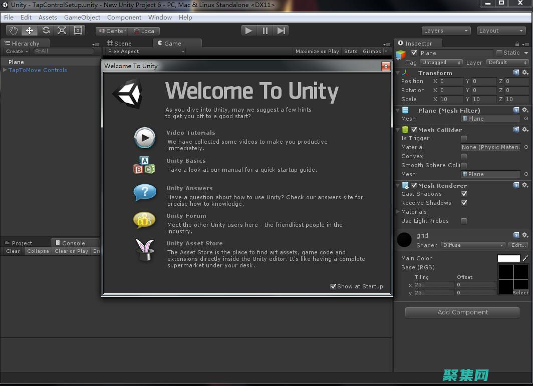Select the Scale tool icon
Image resolution: width=533 pixels, height=386 pixels.
62,31
